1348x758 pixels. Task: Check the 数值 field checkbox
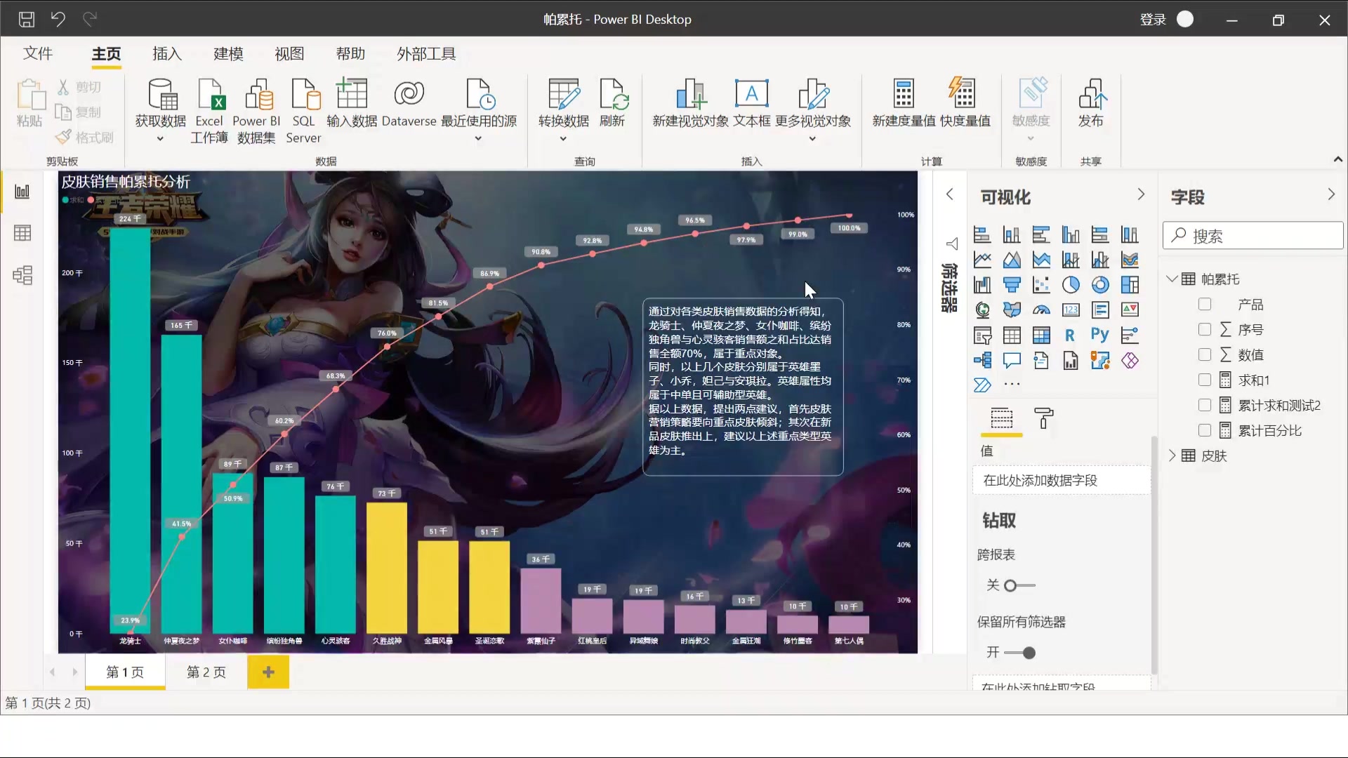(1205, 354)
